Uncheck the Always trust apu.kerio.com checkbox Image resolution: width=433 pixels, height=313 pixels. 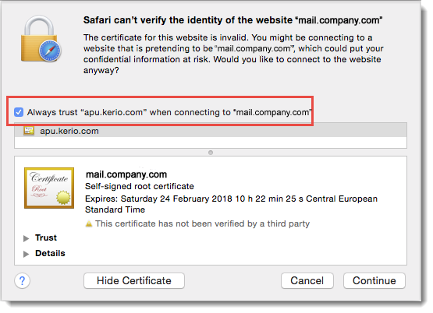pos(19,112)
